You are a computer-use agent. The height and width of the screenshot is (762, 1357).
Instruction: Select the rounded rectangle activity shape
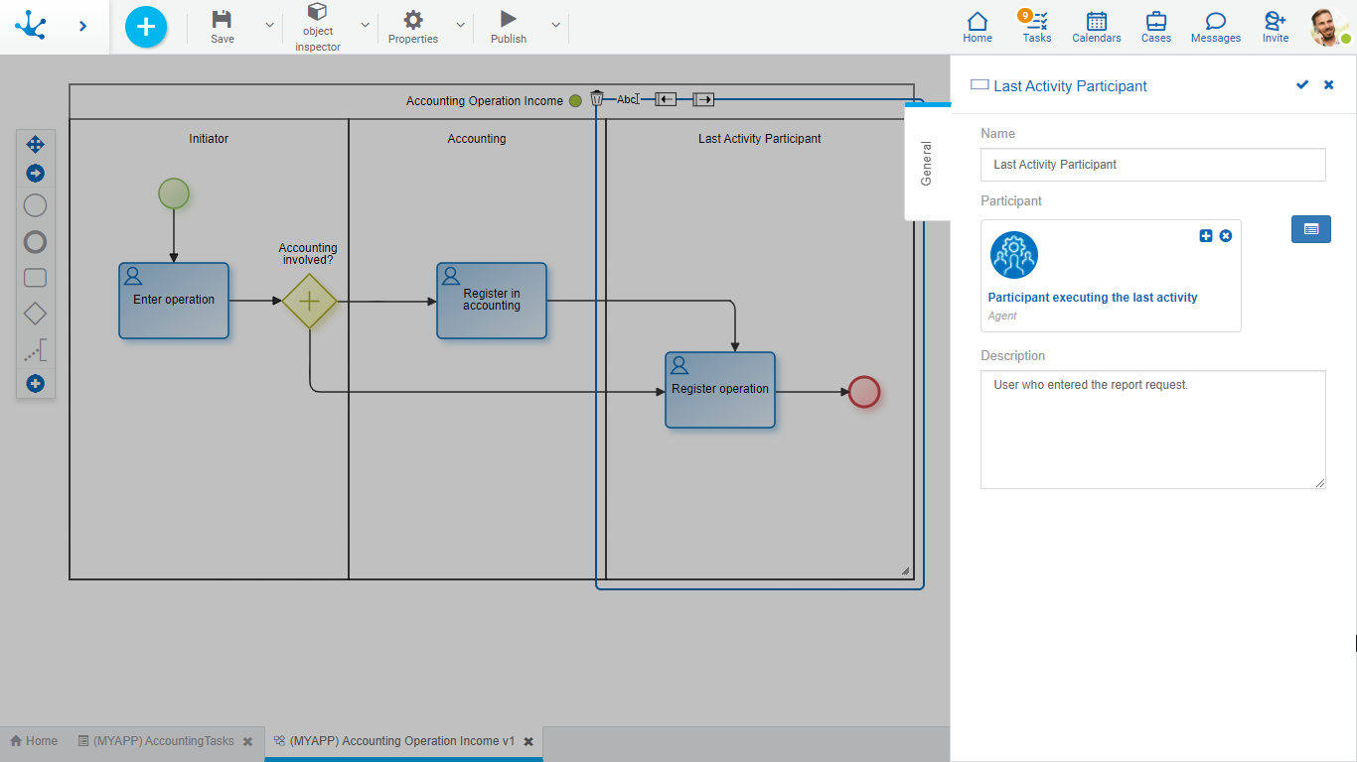(x=35, y=279)
